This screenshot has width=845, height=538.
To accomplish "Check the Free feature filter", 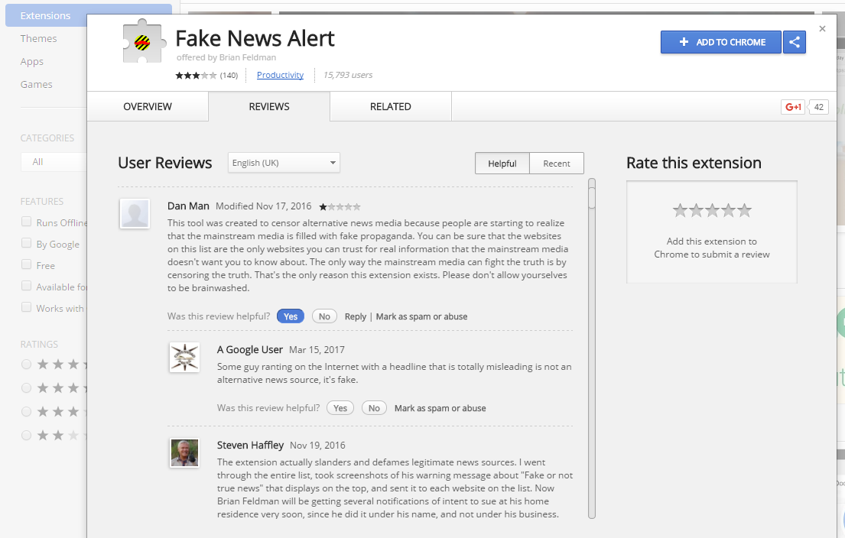I will click(27, 265).
